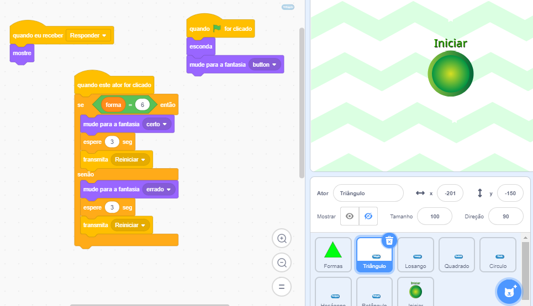Click the green flag in the hat block
533x306 pixels.
point(217,29)
